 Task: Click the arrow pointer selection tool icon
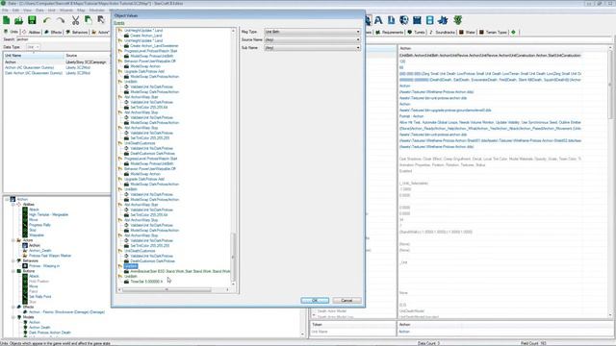tap(101, 20)
